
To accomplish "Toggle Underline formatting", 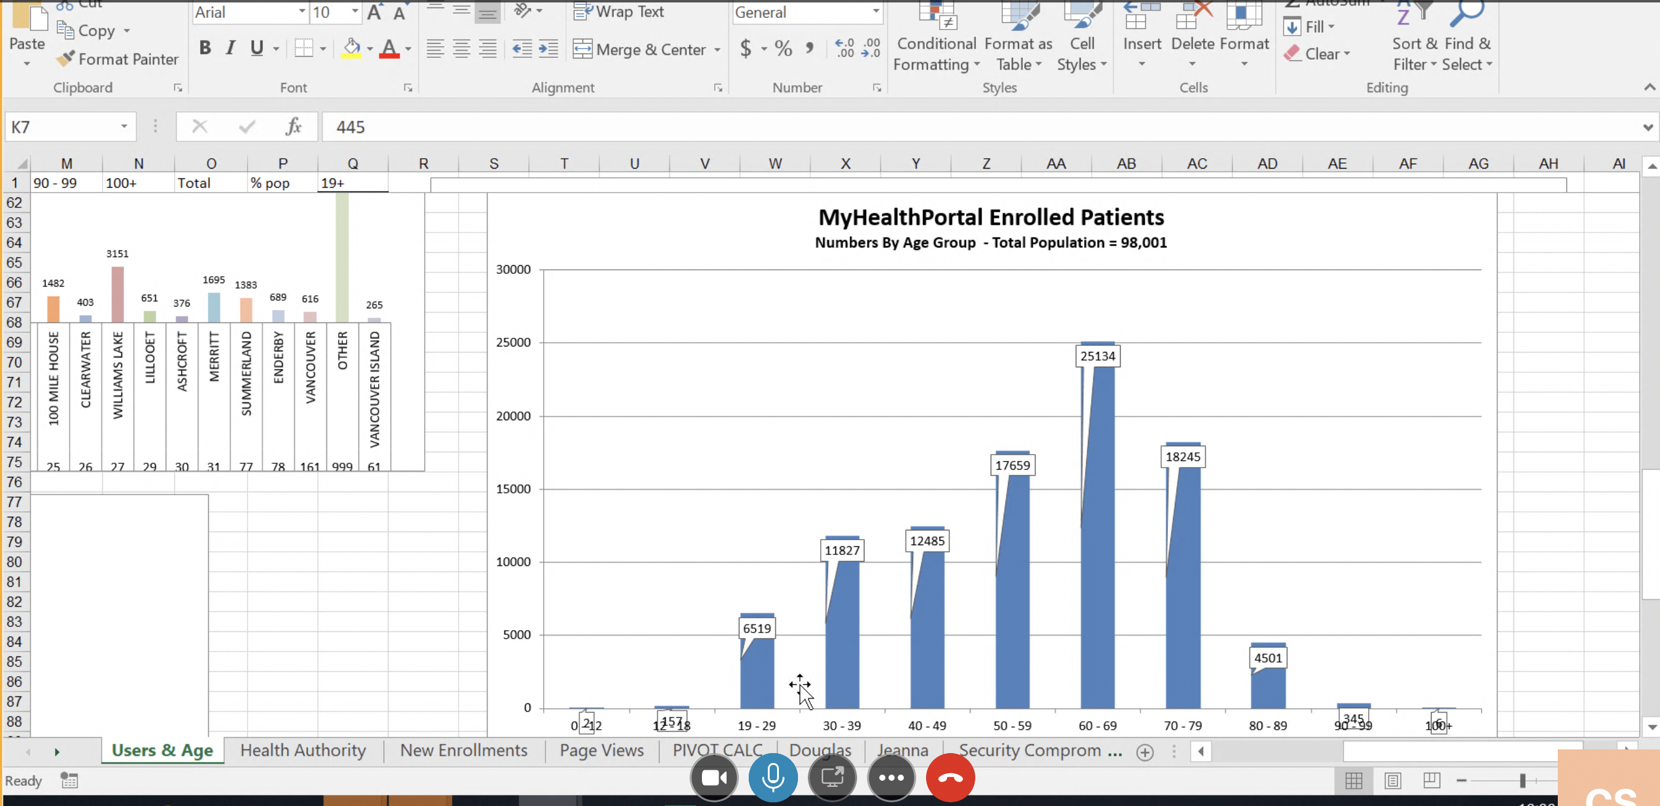I will (257, 48).
